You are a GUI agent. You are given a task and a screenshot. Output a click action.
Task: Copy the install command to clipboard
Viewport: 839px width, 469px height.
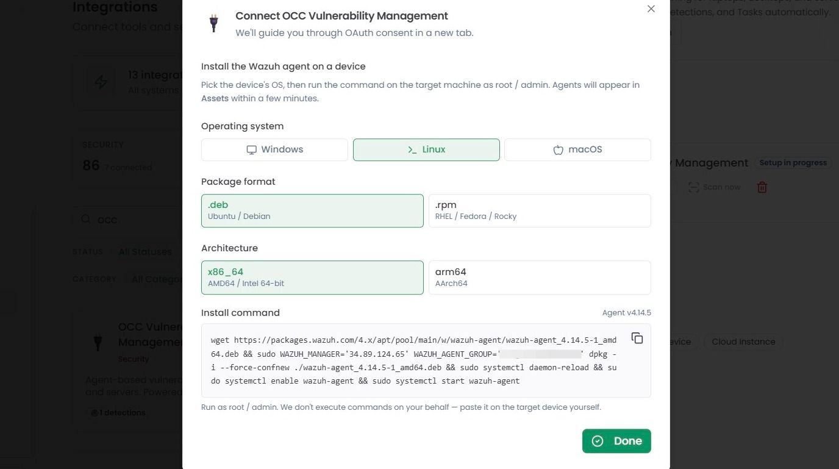[x=637, y=338]
